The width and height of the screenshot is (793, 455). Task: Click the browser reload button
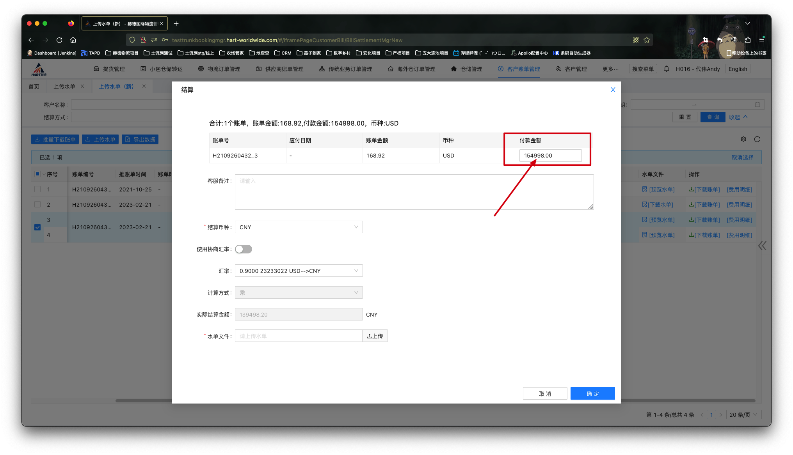(59, 40)
